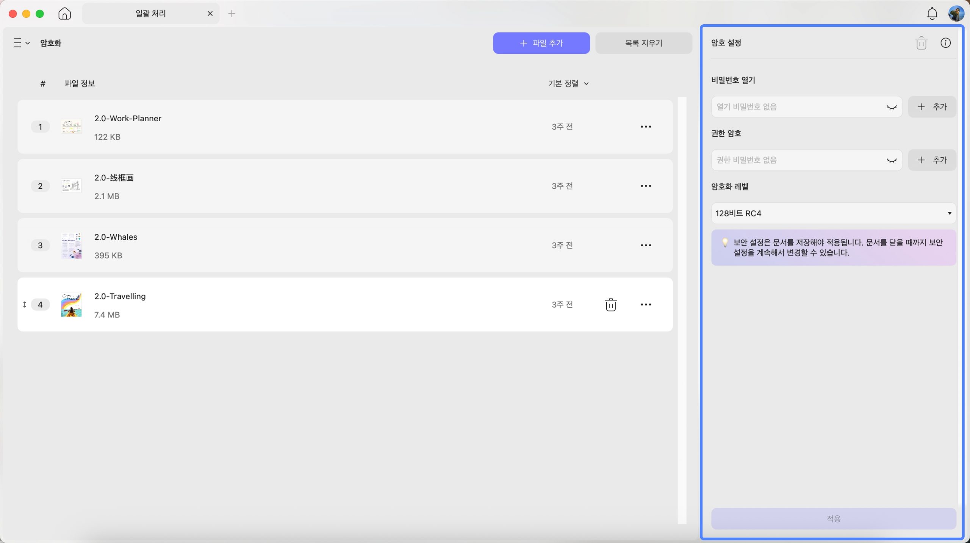
Task: Select file name 2.0-Whales
Action: (x=116, y=237)
